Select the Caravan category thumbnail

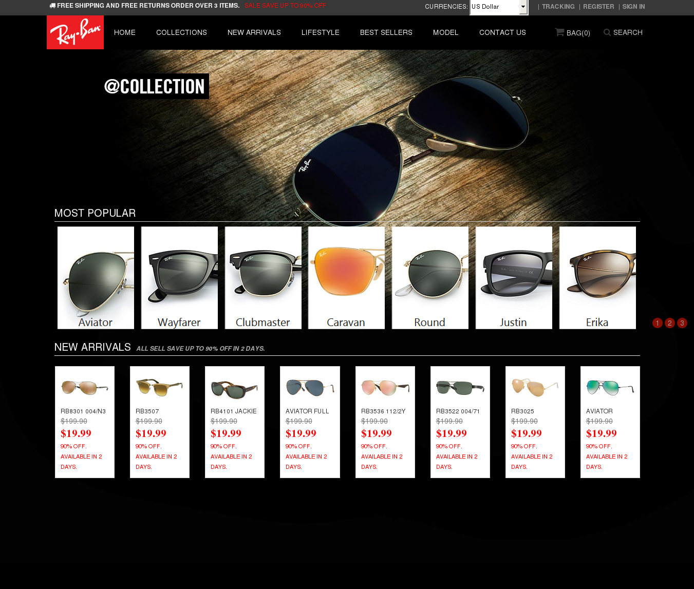point(346,278)
